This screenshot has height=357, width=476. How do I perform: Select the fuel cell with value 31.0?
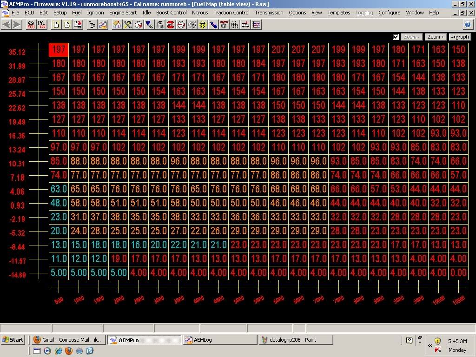(x=79, y=217)
